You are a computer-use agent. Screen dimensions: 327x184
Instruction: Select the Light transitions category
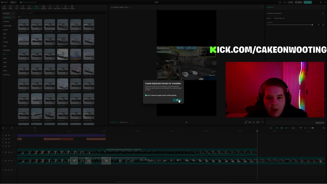tap(5, 46)
